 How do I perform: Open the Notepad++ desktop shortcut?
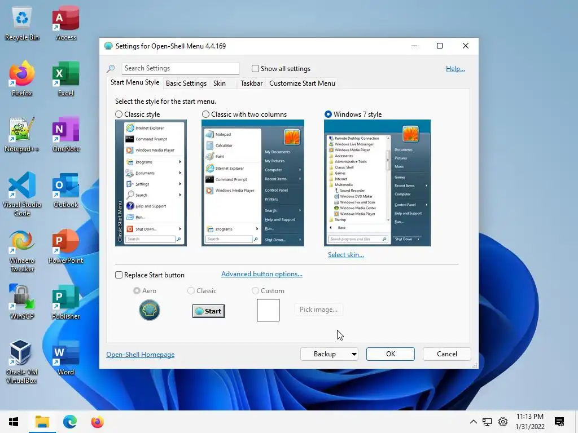click(x=22, y=134)
